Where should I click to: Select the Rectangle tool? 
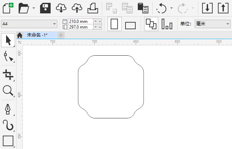pos(8,141)
